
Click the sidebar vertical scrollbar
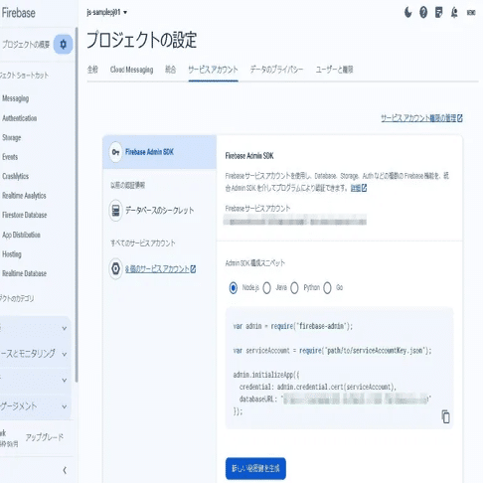pos(77,206)
